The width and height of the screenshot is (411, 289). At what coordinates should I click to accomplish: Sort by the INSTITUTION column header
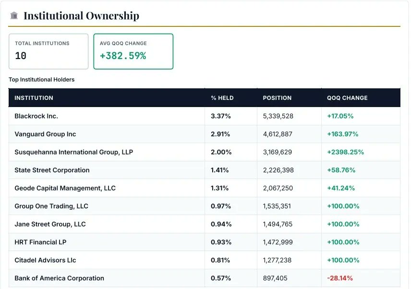pos(34,97)
